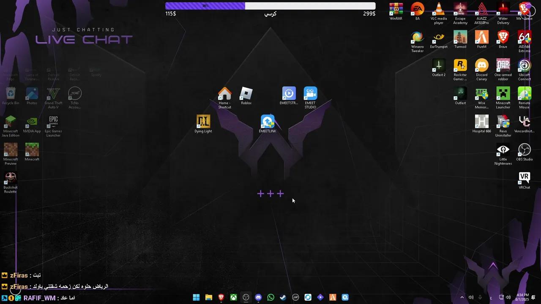The width and height of the screenshot is (541, 304).
Task: Open the EMEETLINK taskbar icon
Action: click(x=345, y=297)
